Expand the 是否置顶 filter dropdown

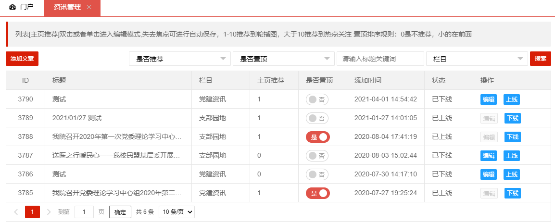pos(283,59)
